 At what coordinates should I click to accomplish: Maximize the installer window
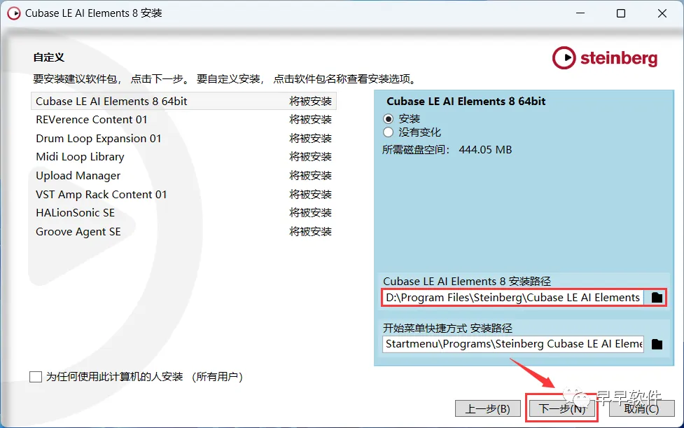(x=621, y=13)
